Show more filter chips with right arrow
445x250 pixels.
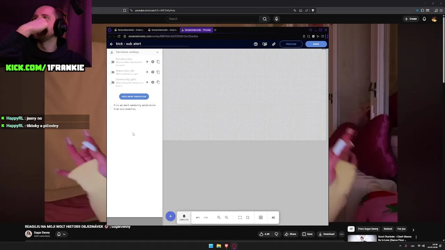tap(413, 230)
